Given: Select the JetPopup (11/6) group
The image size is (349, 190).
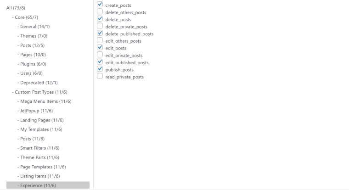Looking at the screenshot, I should [x=35, y=111].
